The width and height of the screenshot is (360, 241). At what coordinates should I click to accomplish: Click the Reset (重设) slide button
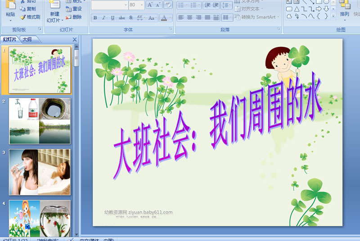click(74, 9)
